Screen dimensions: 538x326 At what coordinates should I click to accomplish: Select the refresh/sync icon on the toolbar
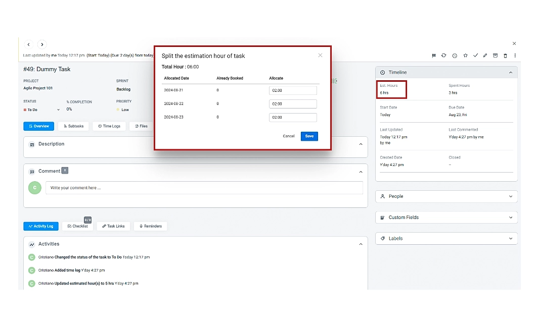tap(444, 56)
